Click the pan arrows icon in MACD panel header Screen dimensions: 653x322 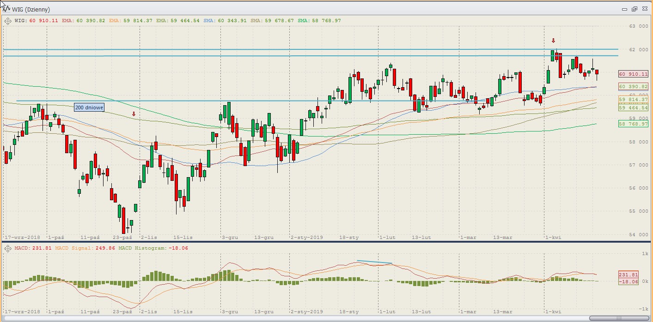tap(8, 248)
